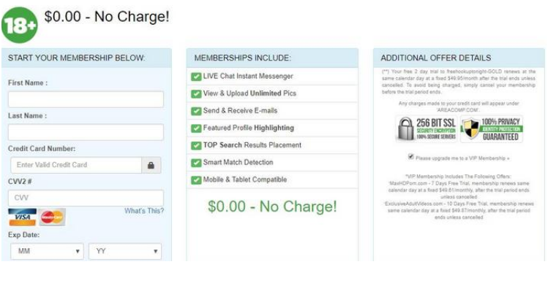548x286 pixels.
Task: Click the MasterCard logo
Action: pos(52,217)
